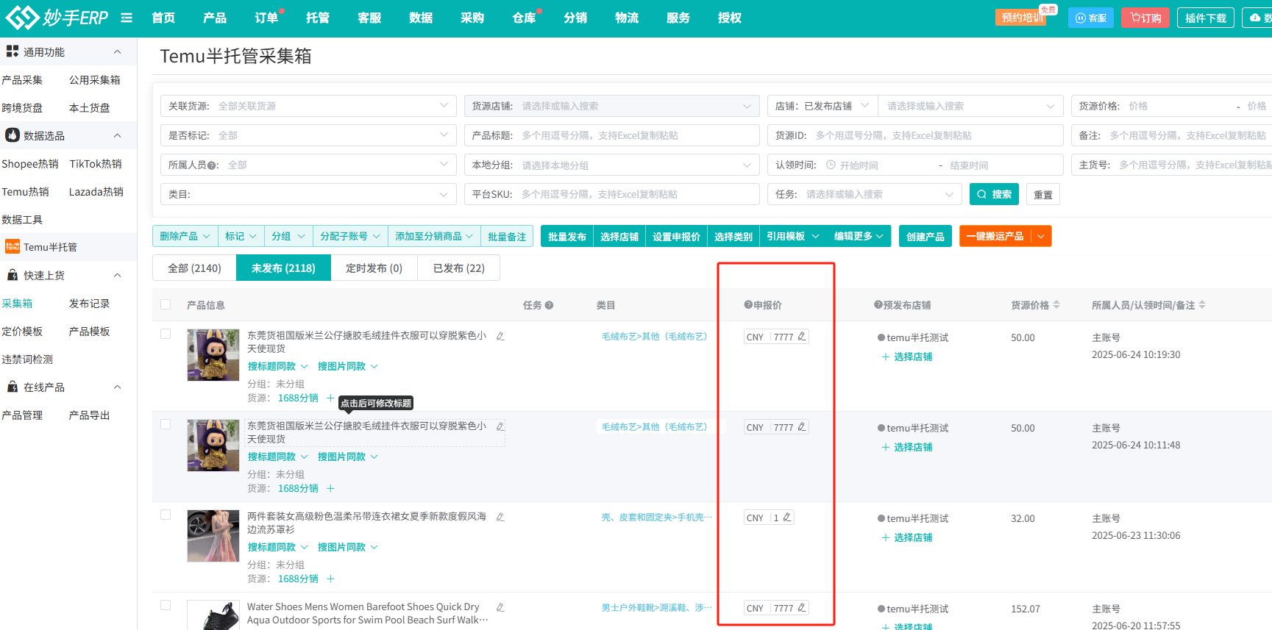Click help icon beside 申报价 column header

point(747,305)
